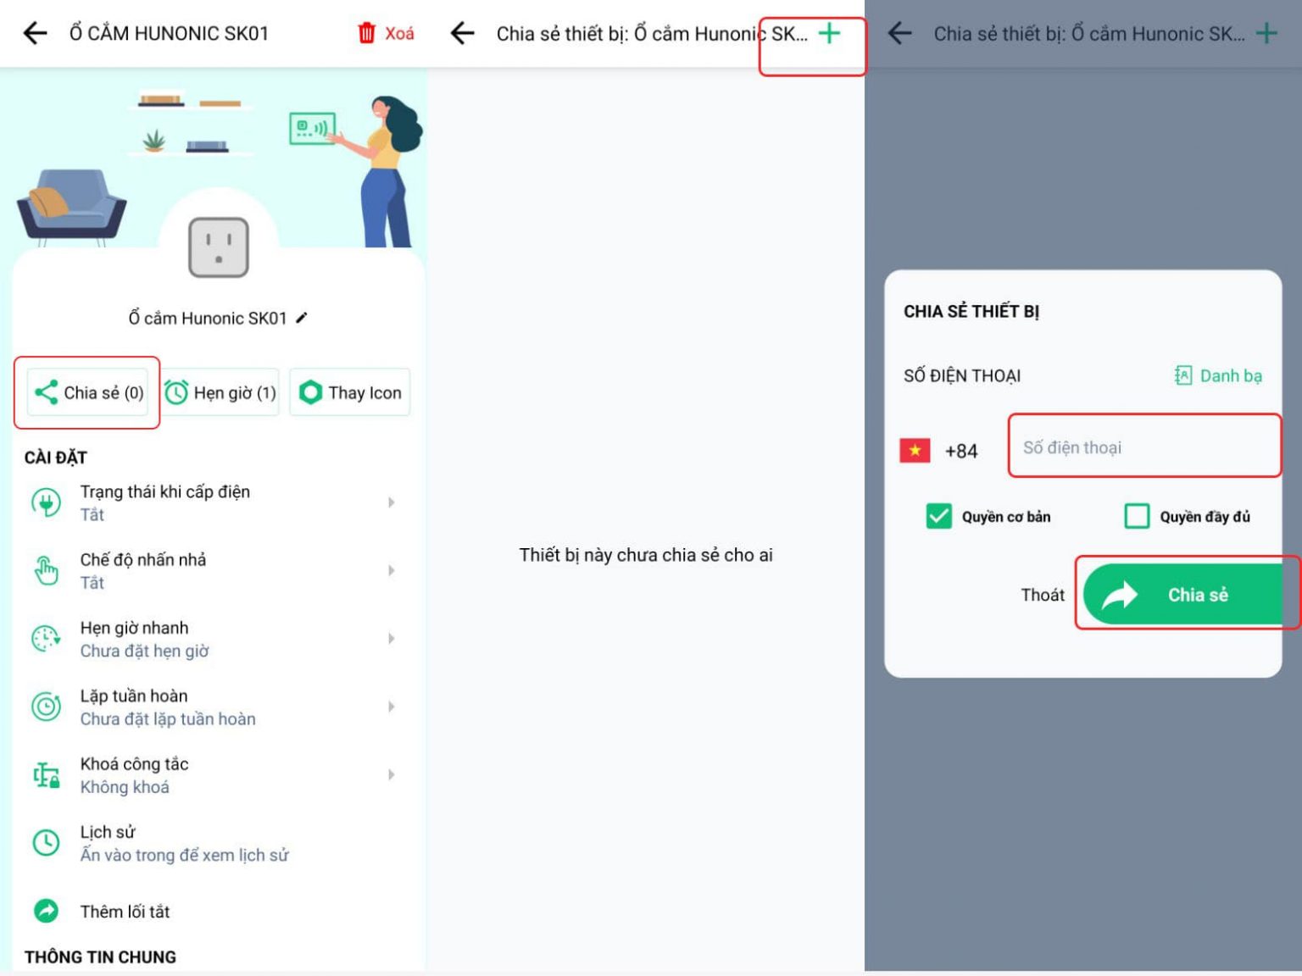The height and width of the screenshot is (976, 1302).
Task: Open Hẹn giờ (1) timer button
Action: click(x=220, y=392)
